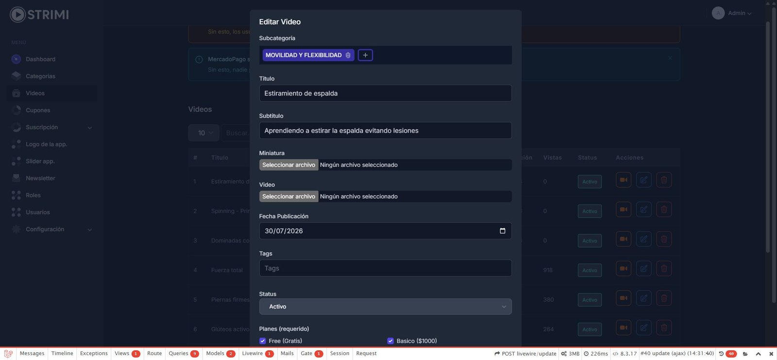
Task: Remove the MOVILIDAD Y FLEXIBILIDAD subcategory tag
Action: (x=348, y=55)
